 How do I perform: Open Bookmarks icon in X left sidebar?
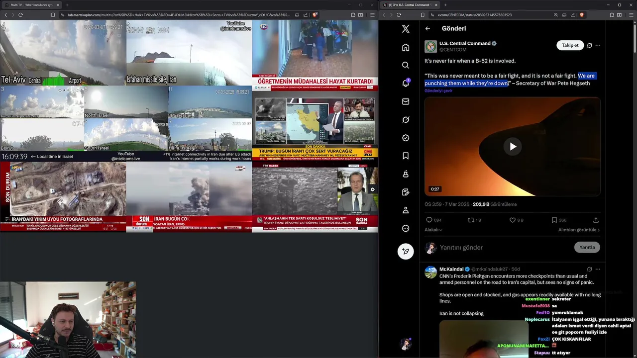pos(406,156)
